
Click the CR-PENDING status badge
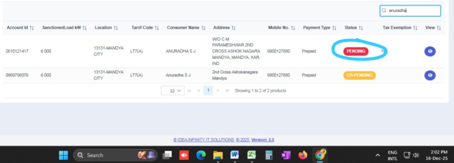click(359, 75)
